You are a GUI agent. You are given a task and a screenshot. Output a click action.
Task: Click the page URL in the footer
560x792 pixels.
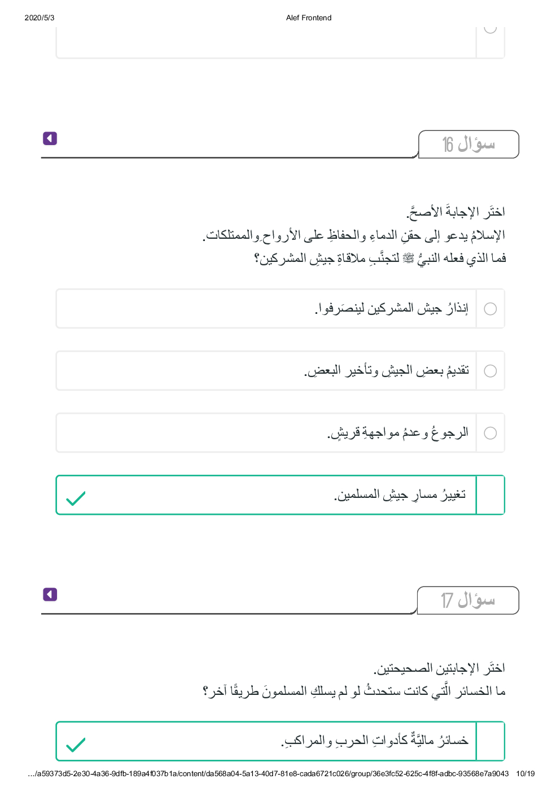pyautogui.click(x=268, y=773)
